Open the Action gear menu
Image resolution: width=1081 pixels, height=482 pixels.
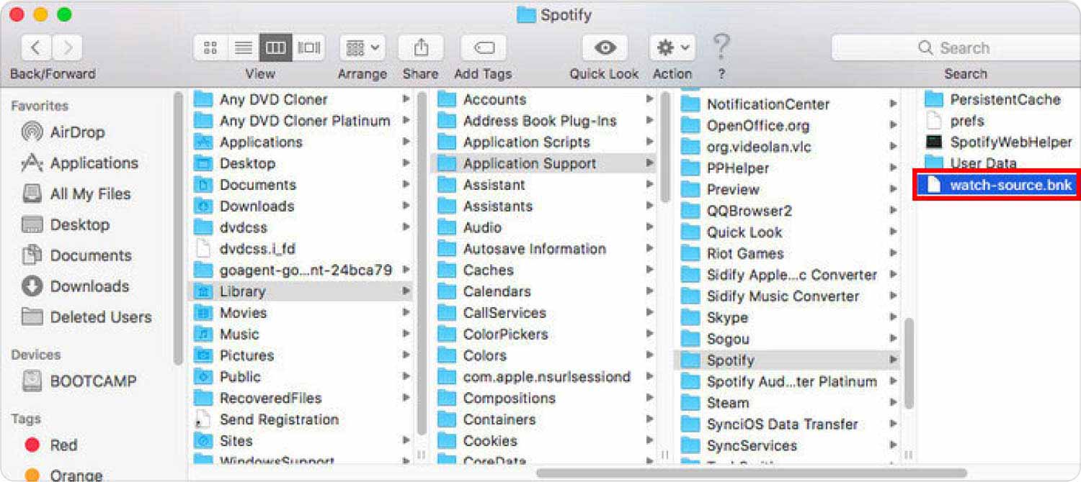coord(672,48)
